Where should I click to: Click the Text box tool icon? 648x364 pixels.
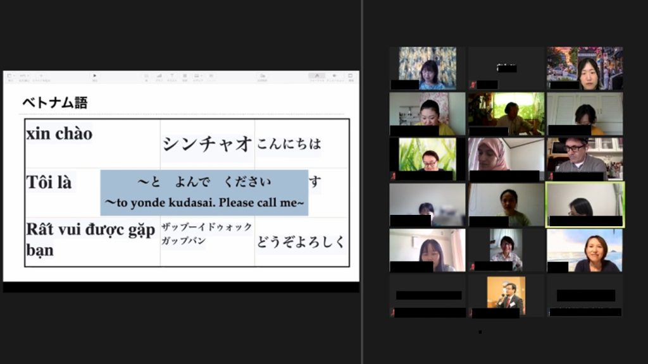[x=172, y=77]
